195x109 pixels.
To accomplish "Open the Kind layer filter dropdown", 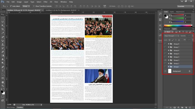I will point(169,32).
